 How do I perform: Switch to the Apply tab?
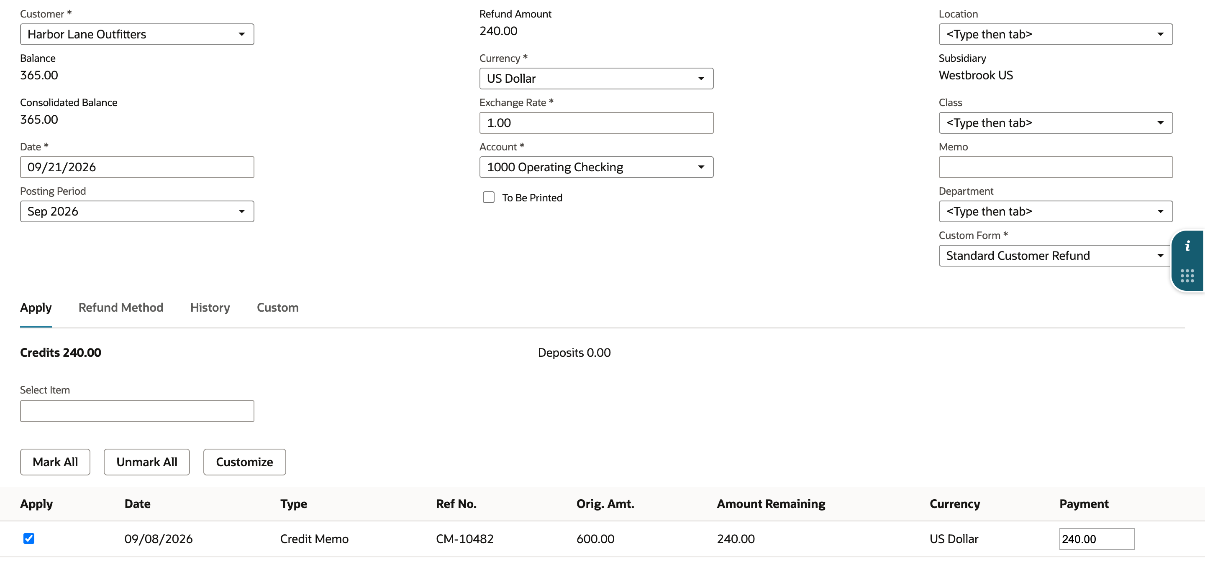pyautogui.click(x=36, y=307)
